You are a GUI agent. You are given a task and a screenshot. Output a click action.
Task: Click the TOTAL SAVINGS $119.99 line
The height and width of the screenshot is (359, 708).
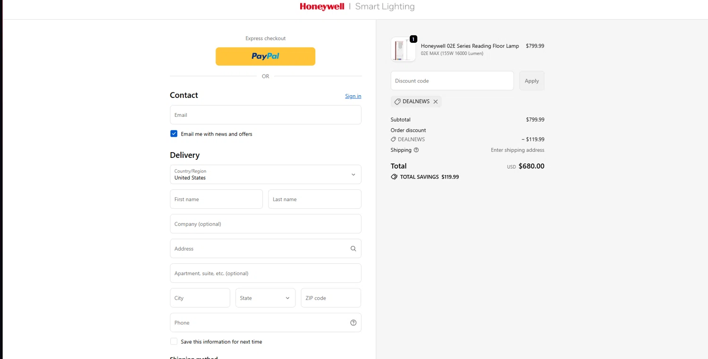point(425,177)
